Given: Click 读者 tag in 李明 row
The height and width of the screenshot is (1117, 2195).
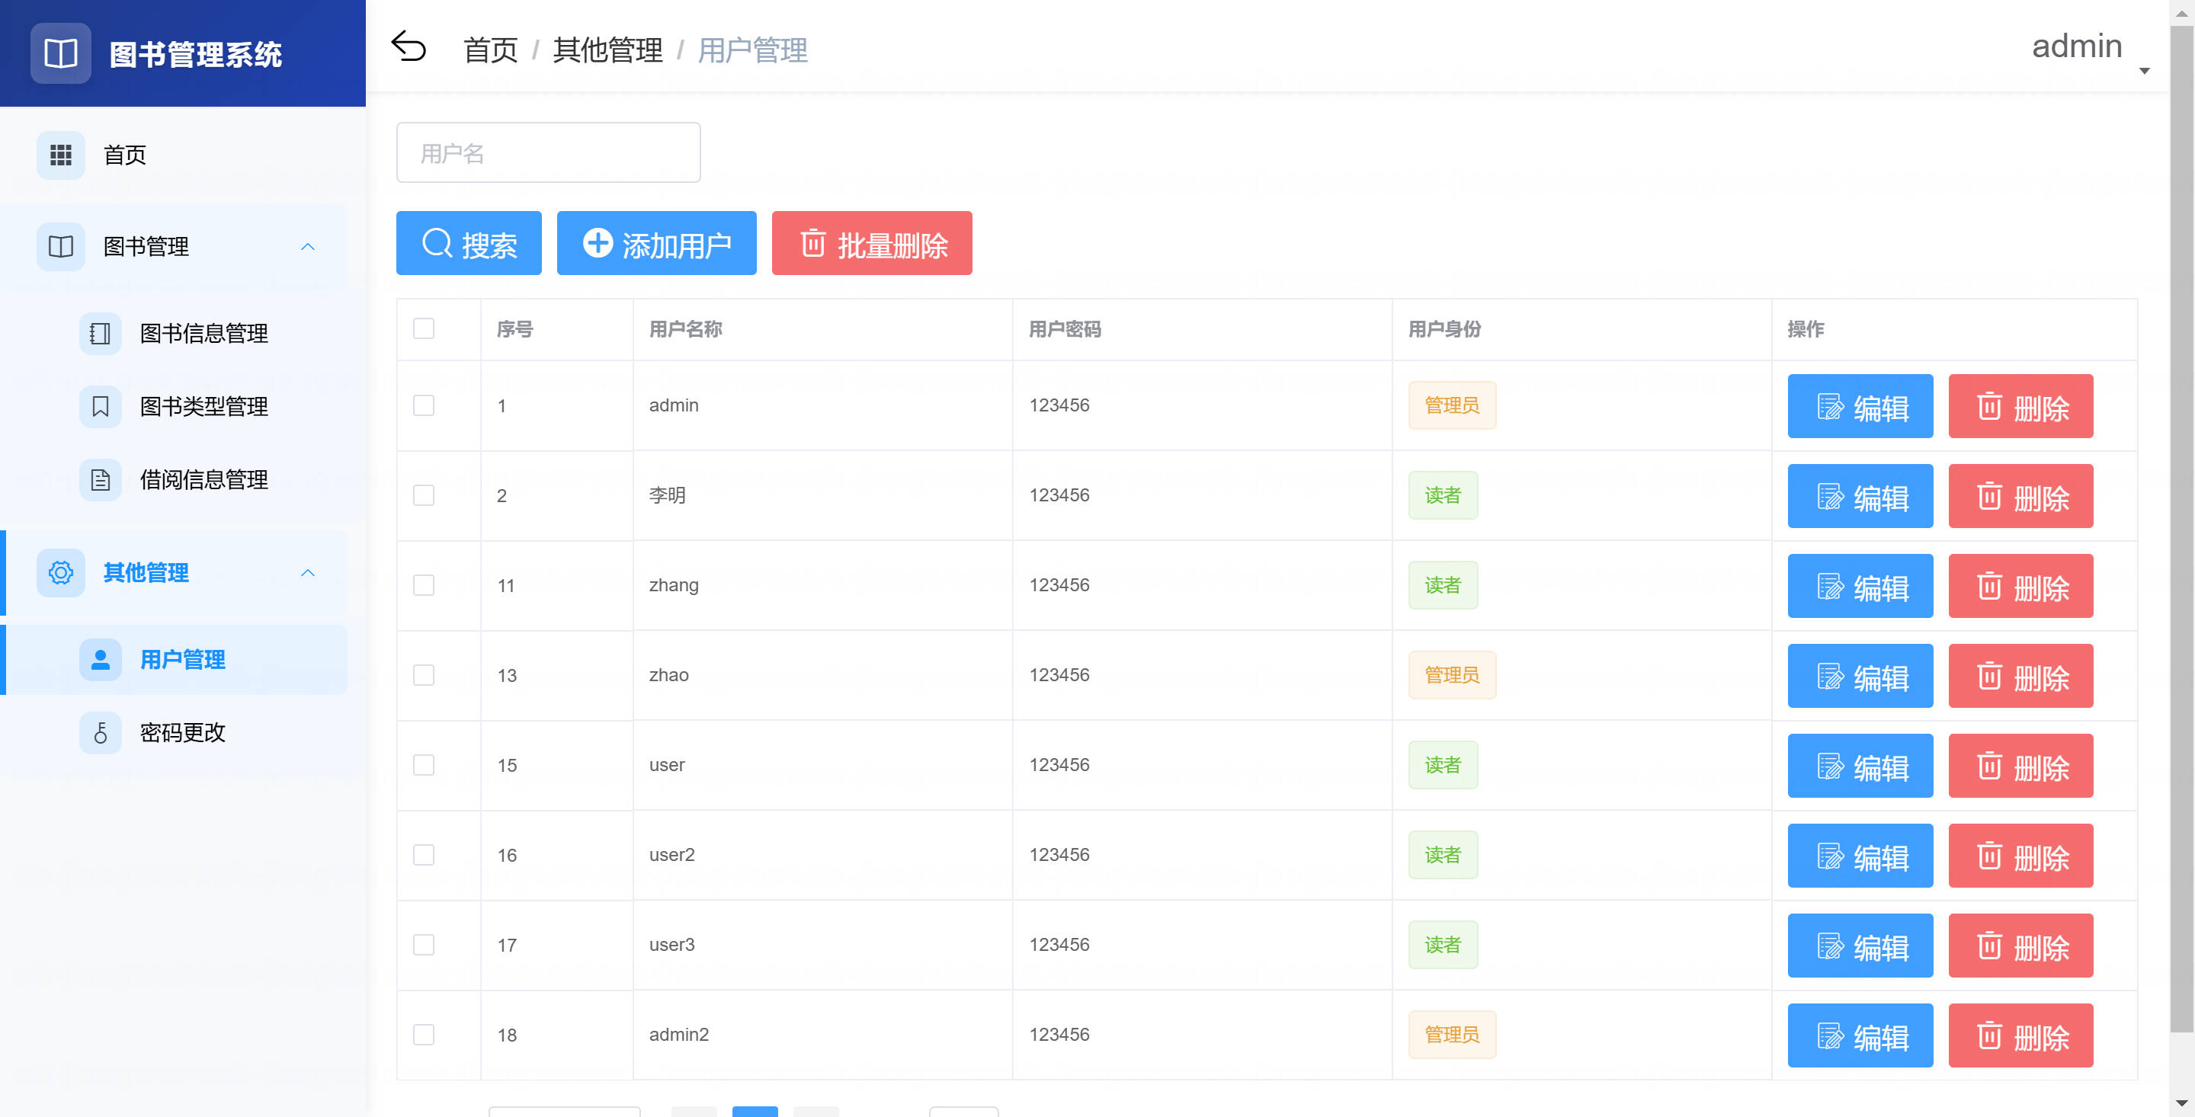Looking at the screenshot, I should 1443,496.
